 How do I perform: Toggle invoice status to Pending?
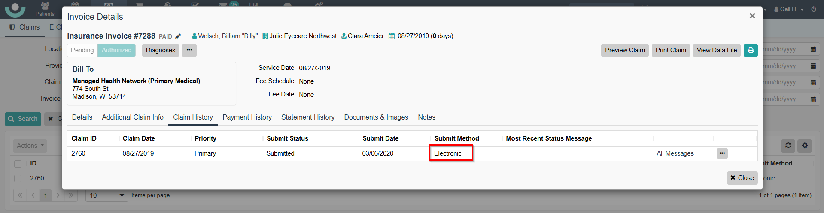(82, 50)
